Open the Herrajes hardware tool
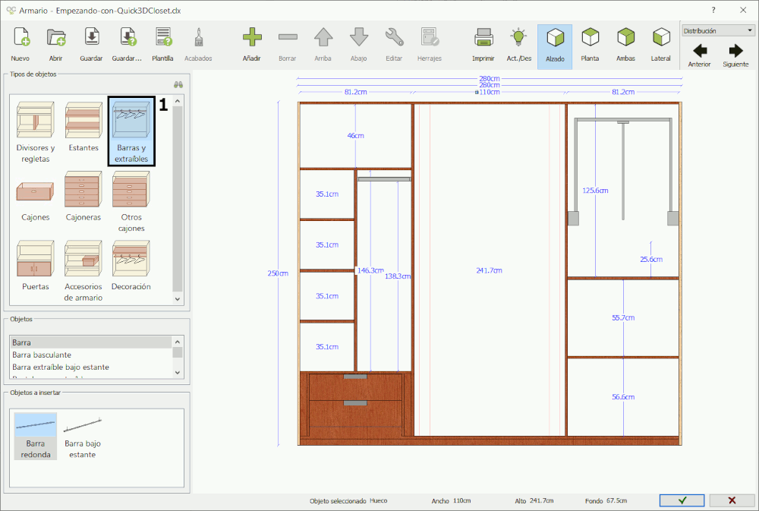This screenshot has width=759, height=511. [430, 45]
